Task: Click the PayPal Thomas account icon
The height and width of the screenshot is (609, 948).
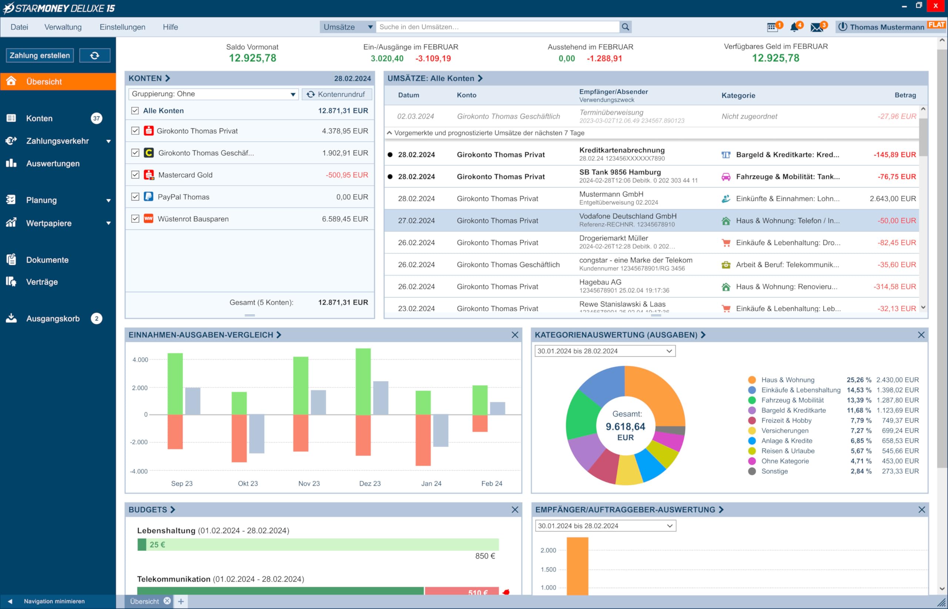Action: 148,197
